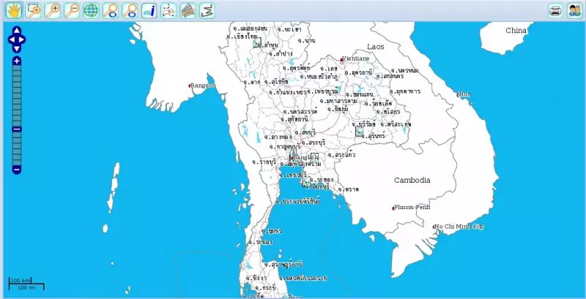This screenshot has height=299, width=586.
Task: Pan the map north with up arrow
Action: tap(17, 31)
